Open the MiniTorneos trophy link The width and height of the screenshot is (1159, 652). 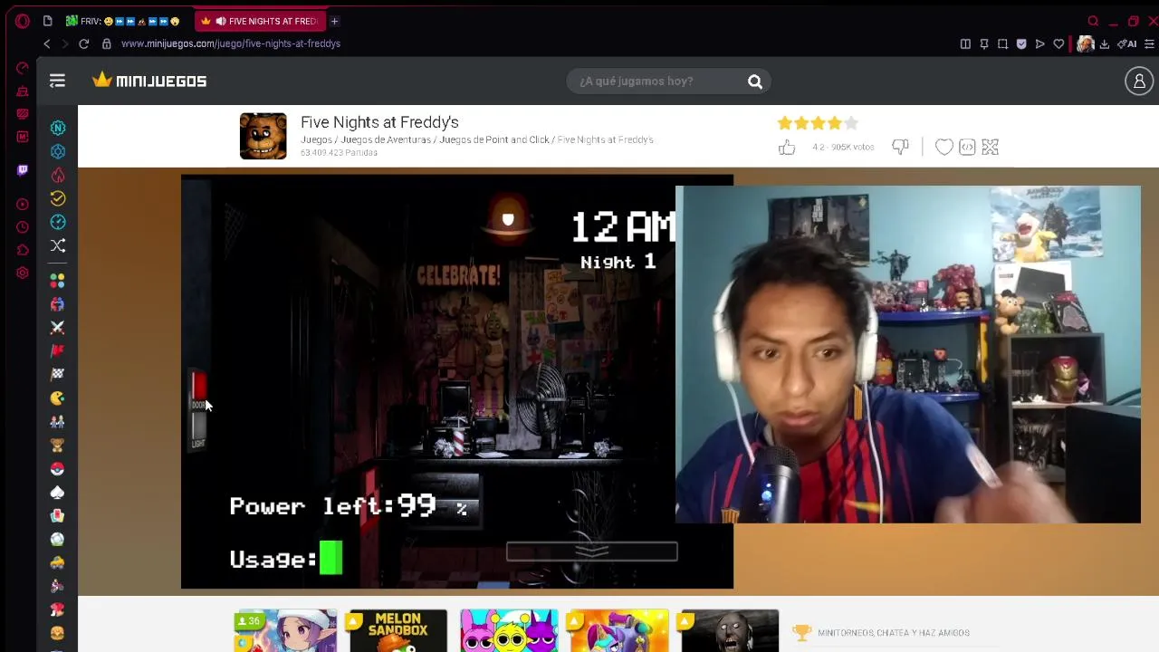(880, 633)
